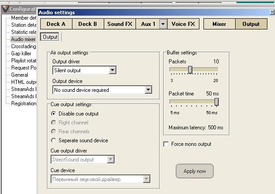Enable Force mono output checkbox
The height and width of the screenshot is (194, 275).
coord(166,144)
